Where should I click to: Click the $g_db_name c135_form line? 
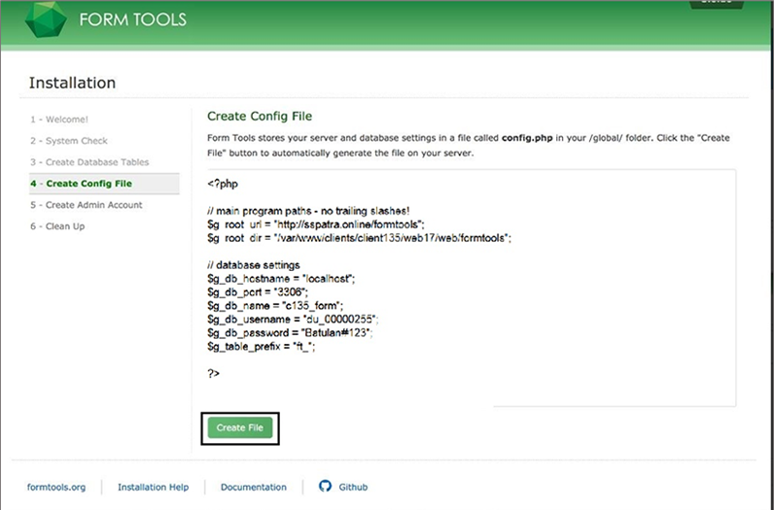click(275, 306)
